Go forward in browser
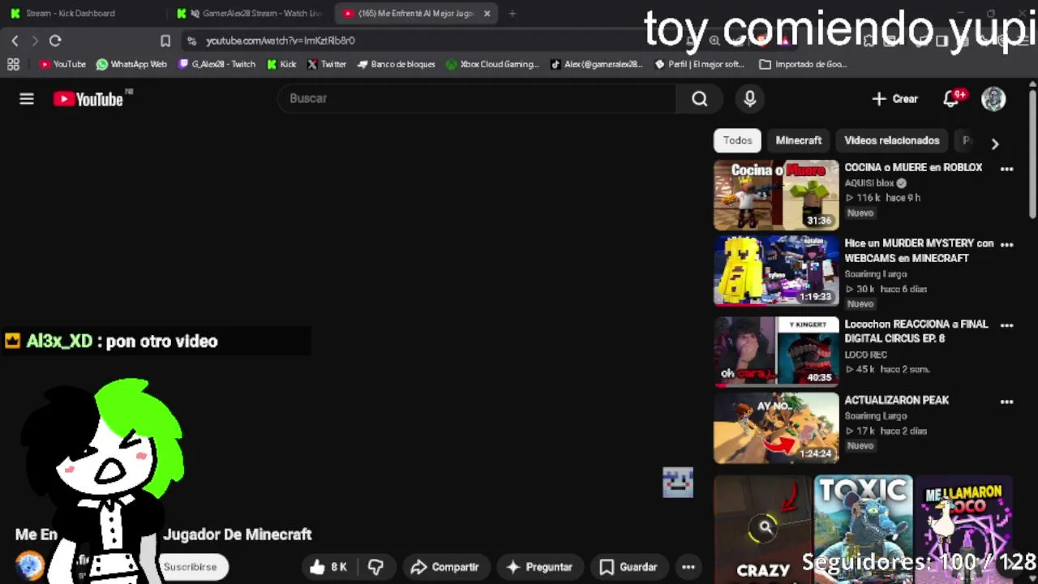This screenshot has height=584, width=1038. pyautogui.click(x=35, y=41)
